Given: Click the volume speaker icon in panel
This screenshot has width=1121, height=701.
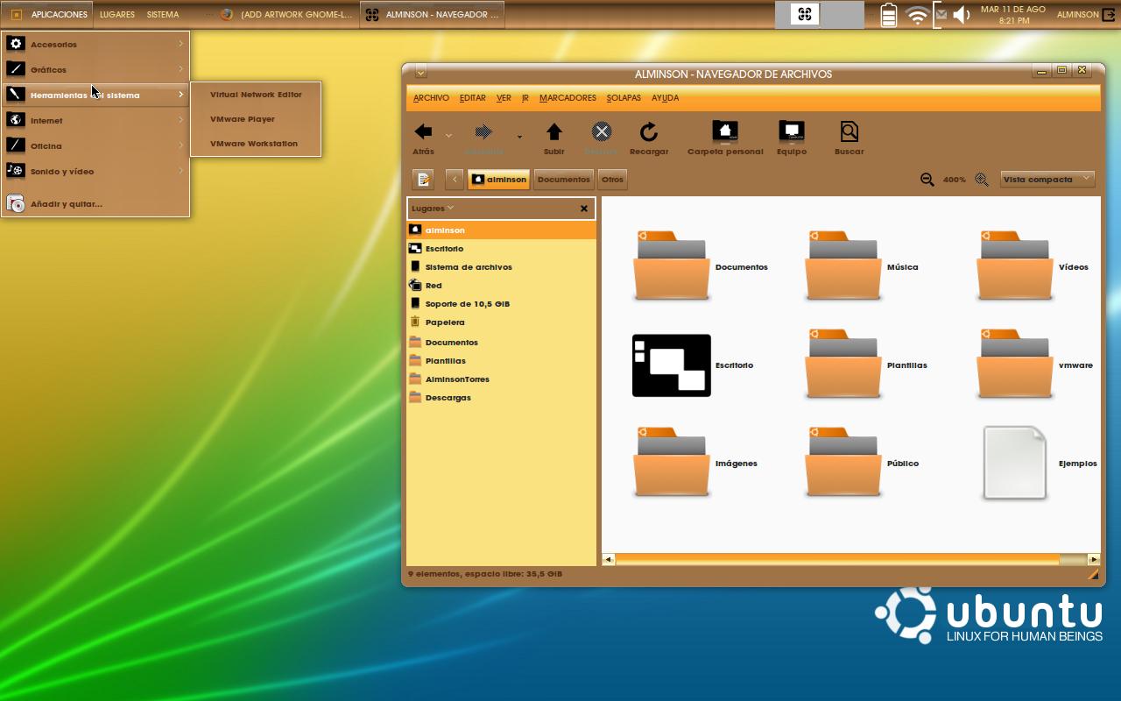Looking at the screenshot, I should pyautogui.click(x=962, y=15).
